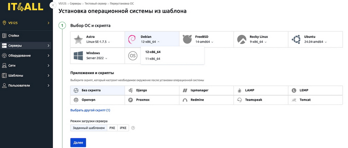Close the installation panel with X
The image size is (348, 148).
click(x=53, y=5)
